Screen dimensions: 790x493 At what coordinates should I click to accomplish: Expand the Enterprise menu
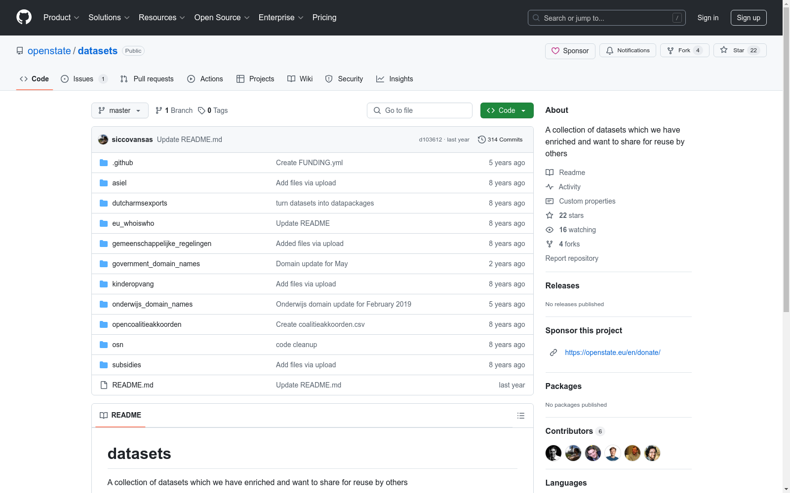281,18
